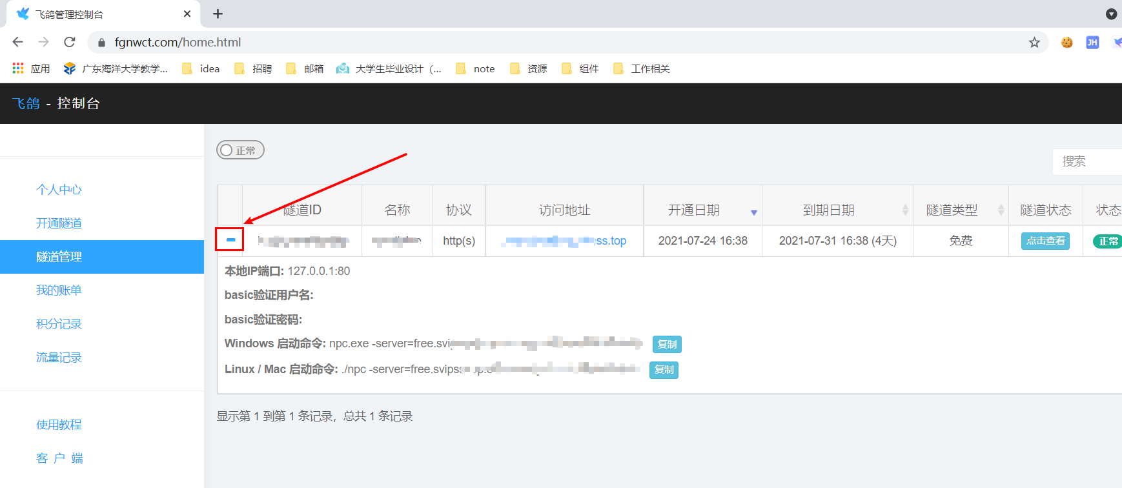Toggle the 正常 status filter switch
The height and width of the screenshot is (488, 1122).
tap(240, 150)
